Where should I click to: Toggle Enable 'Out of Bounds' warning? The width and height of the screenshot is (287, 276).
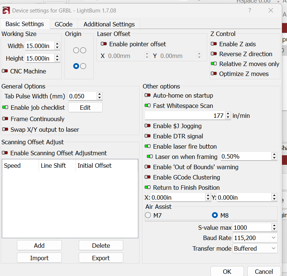[x=148, y=167]
